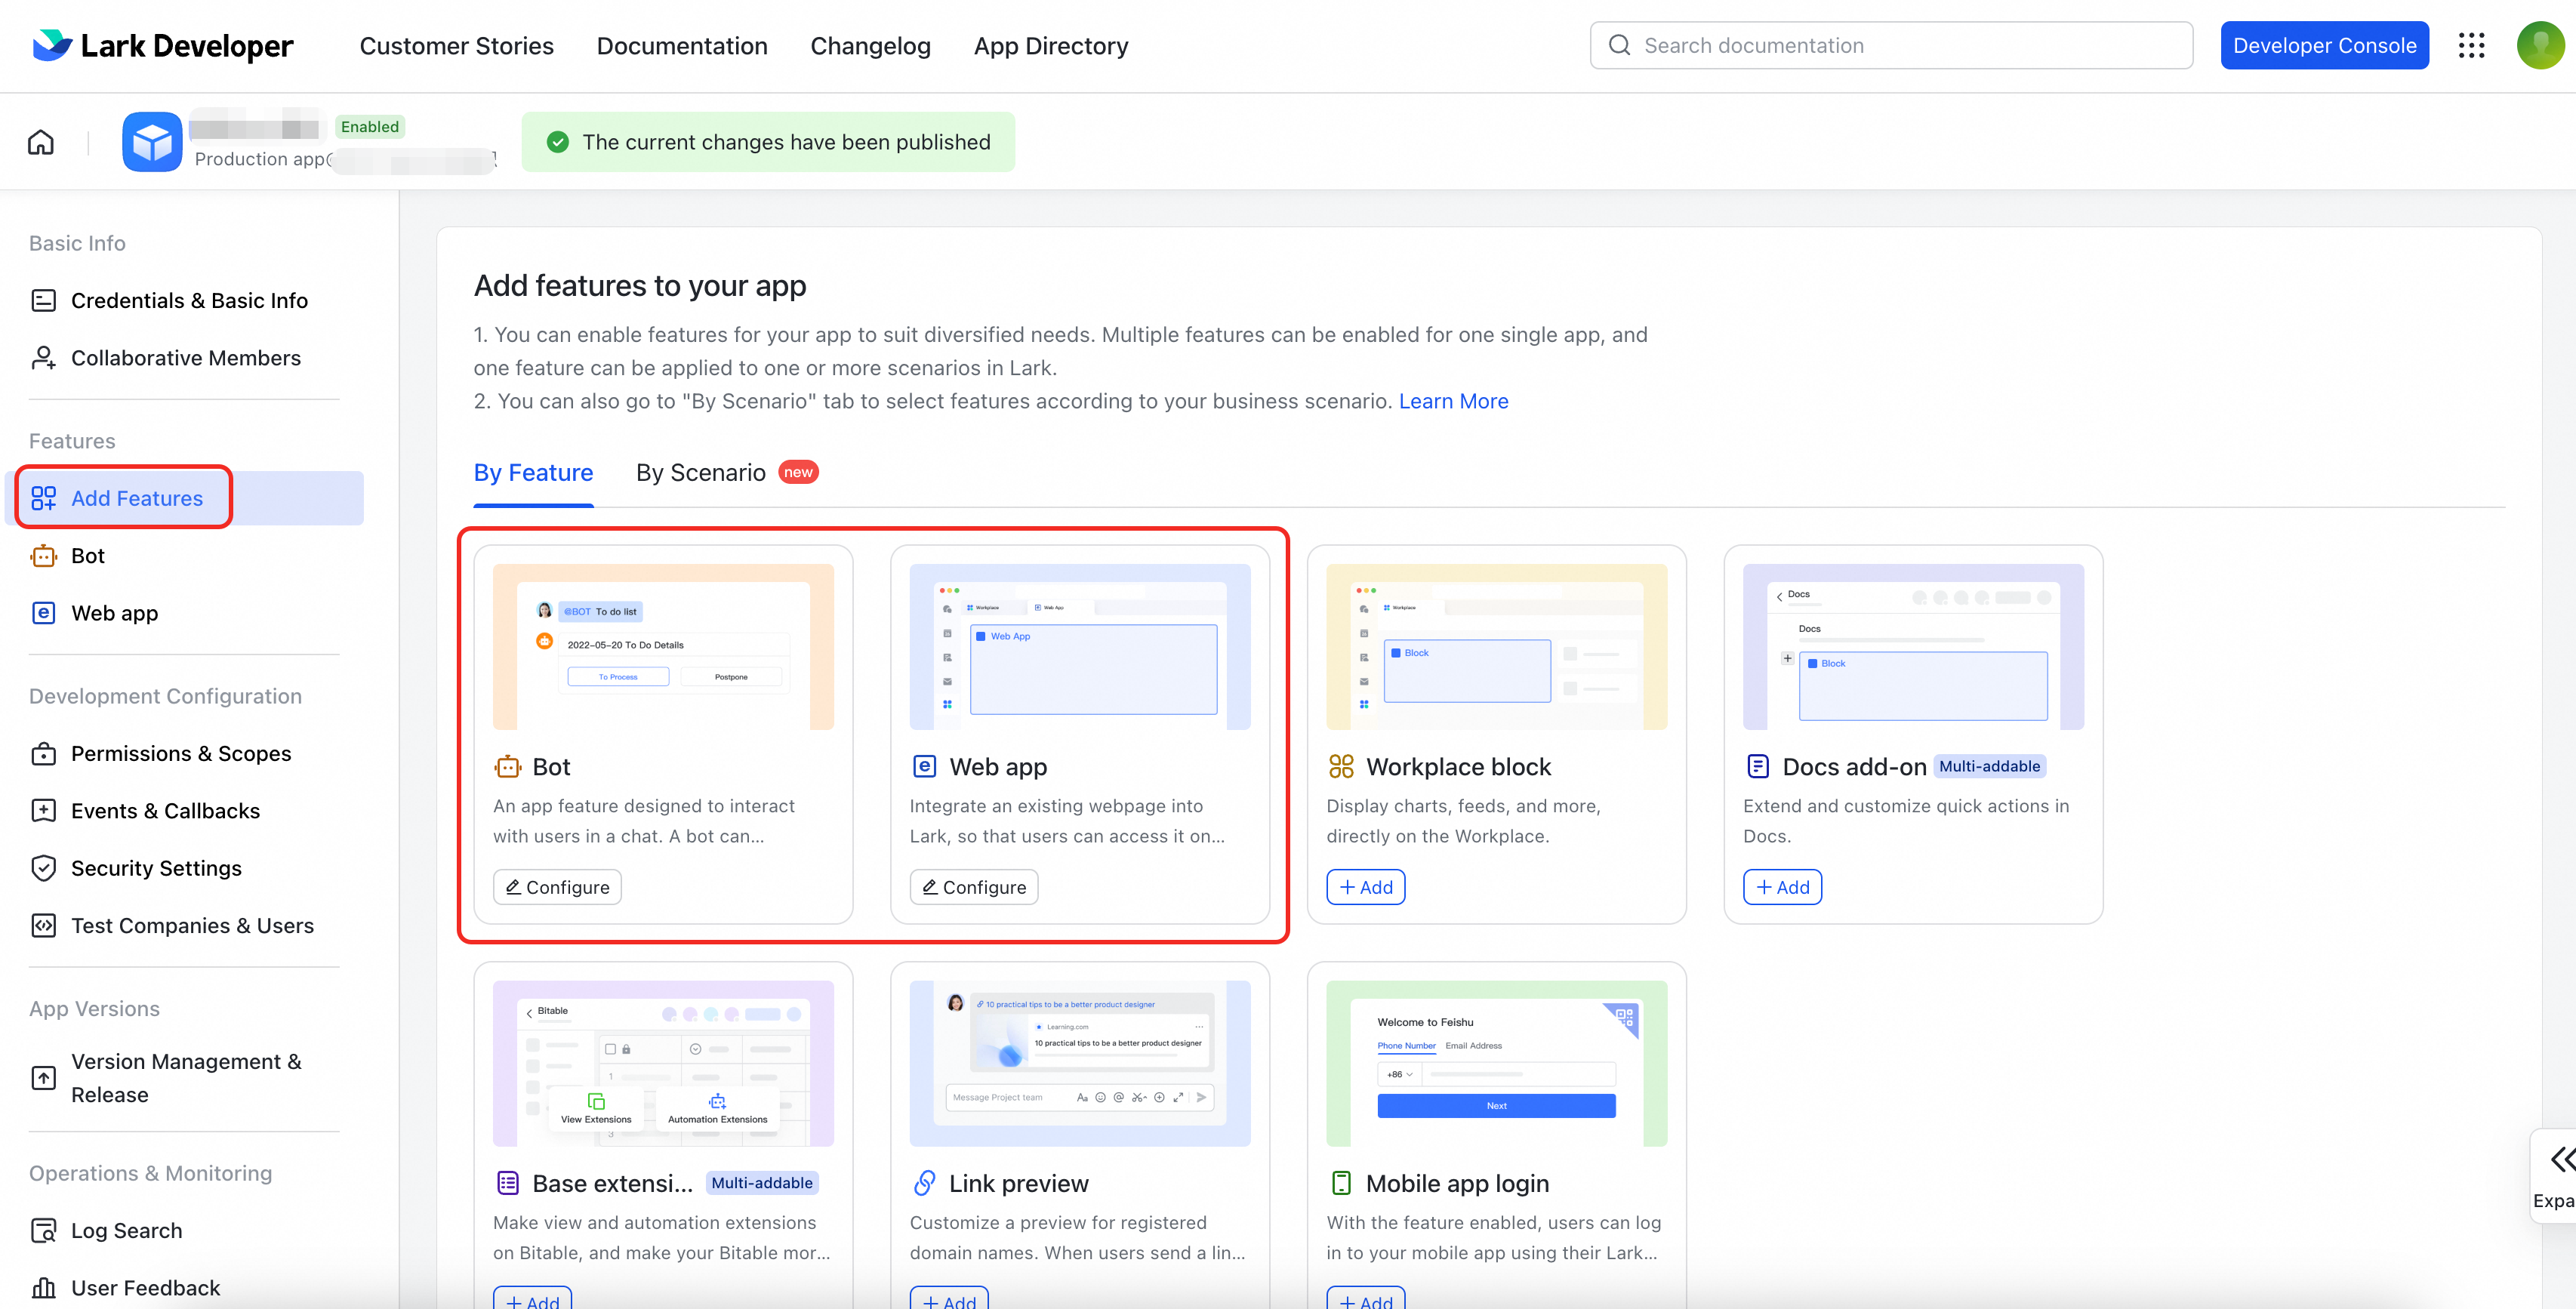Click the home icon in breadcrumb bar

41,142
